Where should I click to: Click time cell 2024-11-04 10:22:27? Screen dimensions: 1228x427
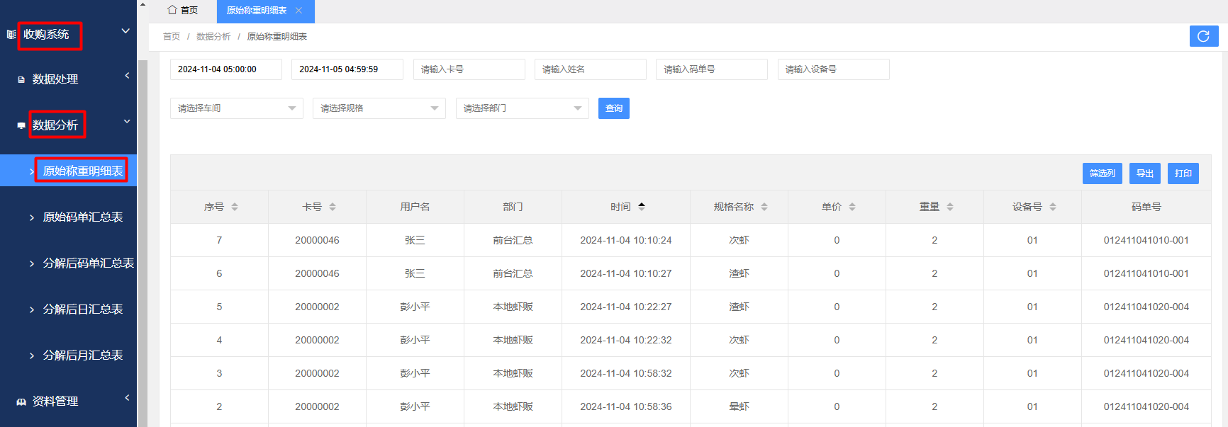point(626,307)
